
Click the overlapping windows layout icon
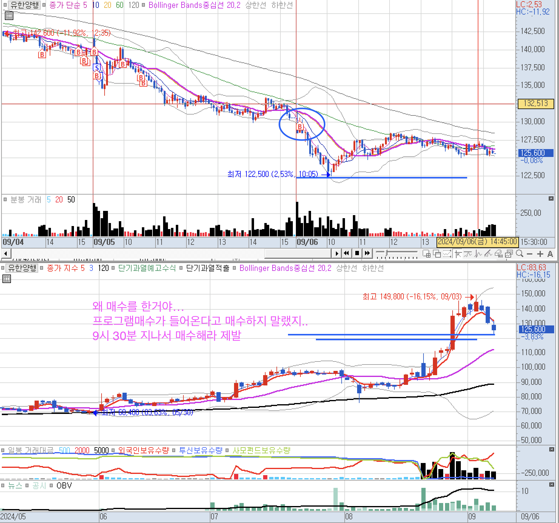(437, 254)
